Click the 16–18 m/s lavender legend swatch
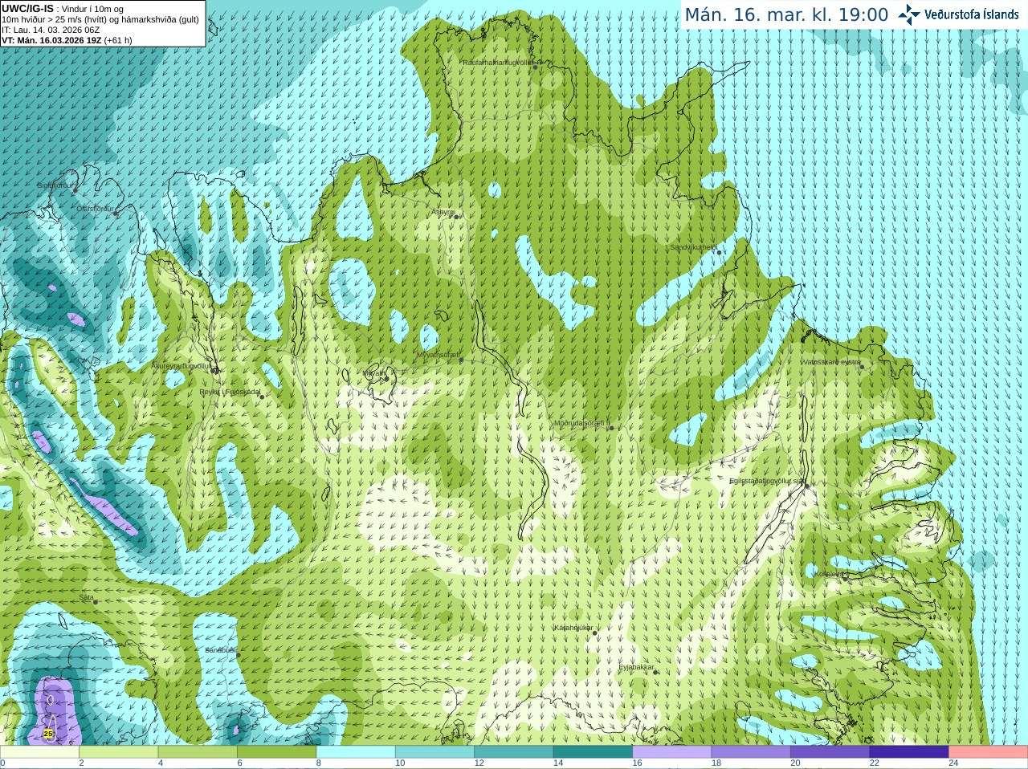This screenshot has height=769, width=1028. (672, 752)
